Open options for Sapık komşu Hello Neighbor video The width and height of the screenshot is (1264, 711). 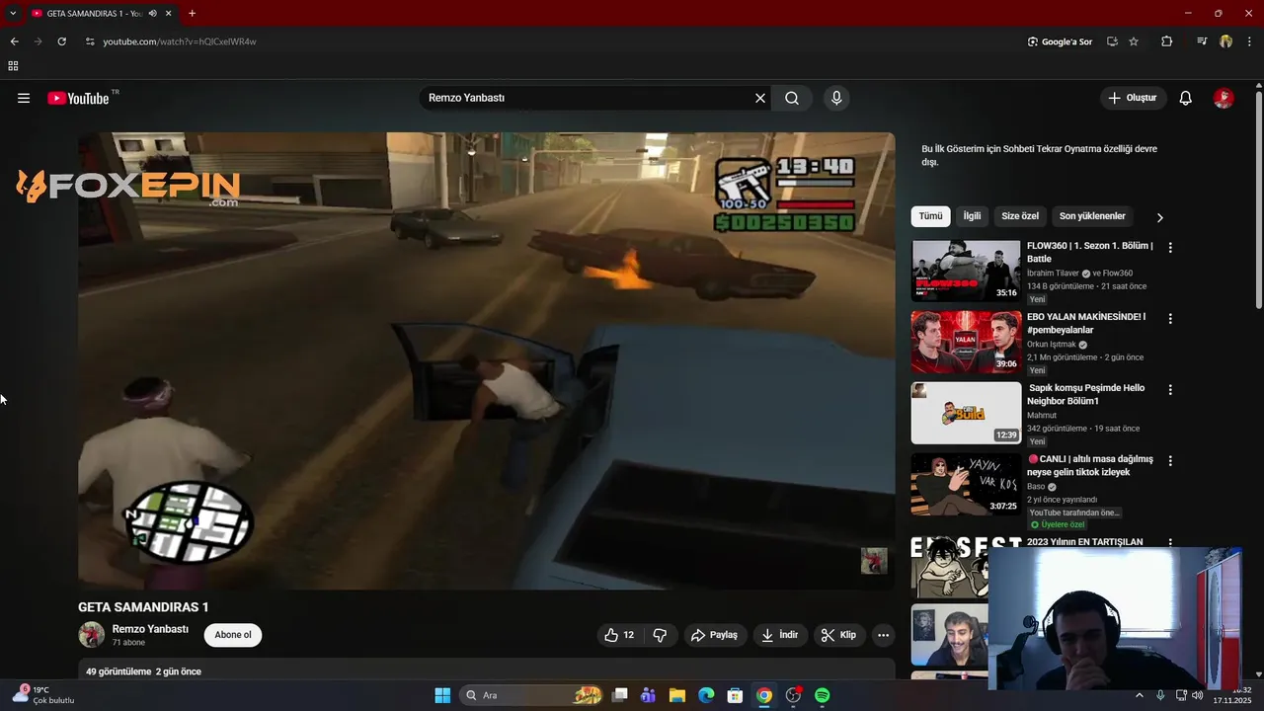tap(1170, 390)
